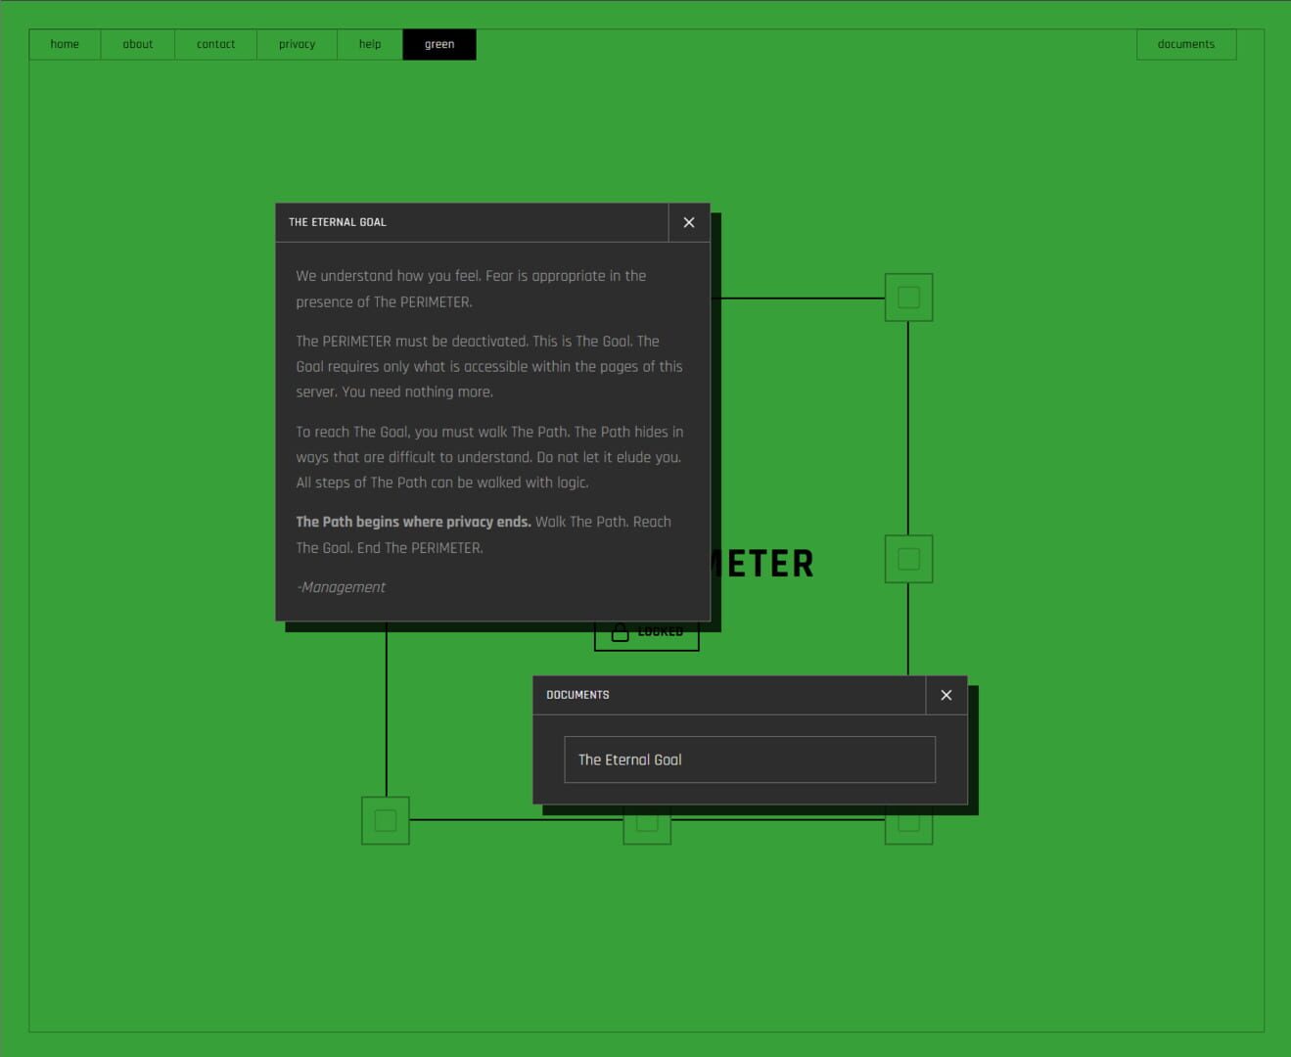Click the paragraph beginning "The PERIMETER must be deactivated"
Screen dimensions: 1291x1057
(x=489, y=366)
